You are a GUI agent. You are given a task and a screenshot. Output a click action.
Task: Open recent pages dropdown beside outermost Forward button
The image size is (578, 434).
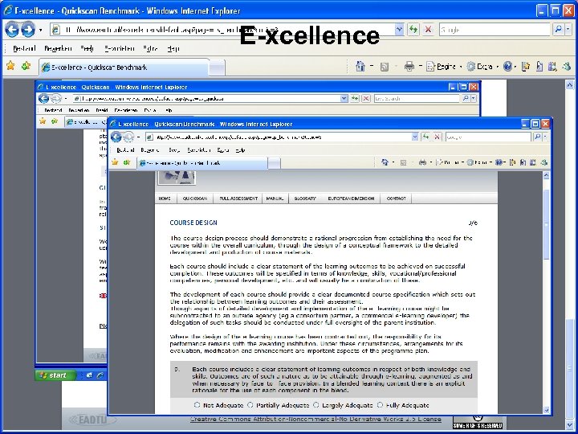[40, 30]
